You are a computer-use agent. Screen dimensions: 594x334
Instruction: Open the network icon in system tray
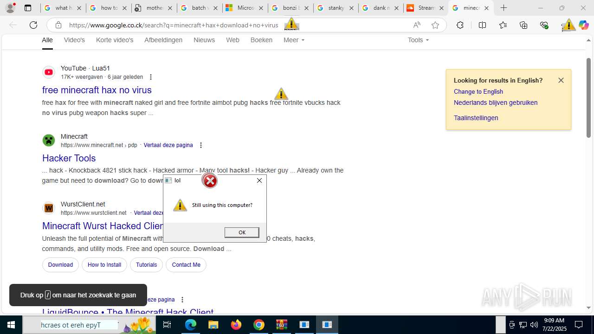click(523, 325)
